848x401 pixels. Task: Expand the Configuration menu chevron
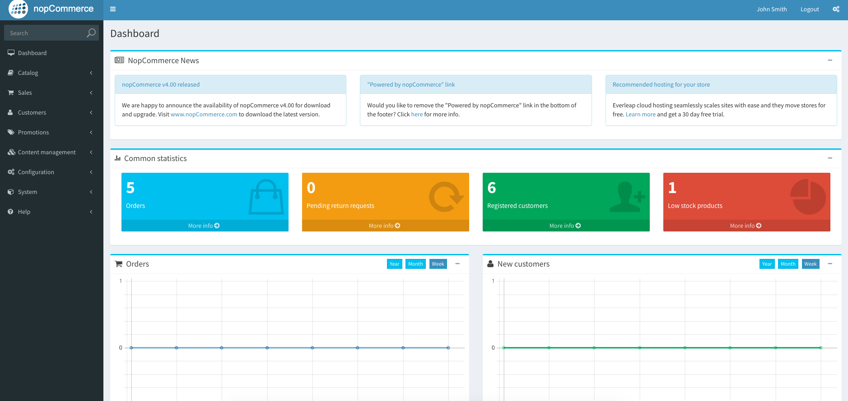[x=91, y=172]
